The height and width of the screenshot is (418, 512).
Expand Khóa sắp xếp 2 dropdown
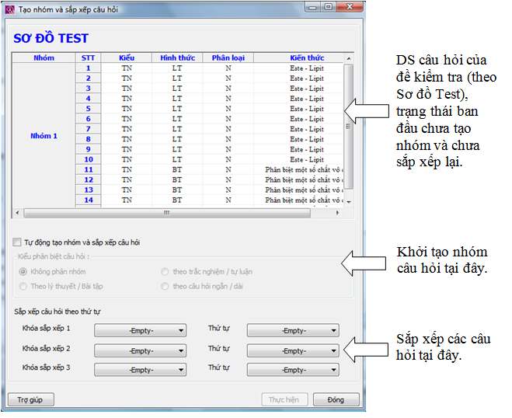(141, 350)
